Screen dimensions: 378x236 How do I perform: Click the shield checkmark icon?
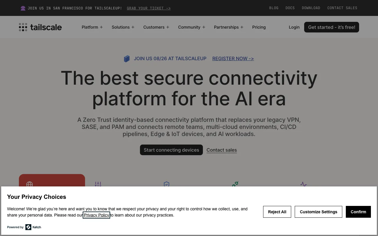point(167,184)
